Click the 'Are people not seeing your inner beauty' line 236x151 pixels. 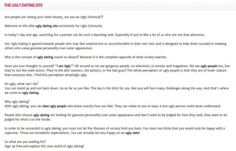[54, 17]
